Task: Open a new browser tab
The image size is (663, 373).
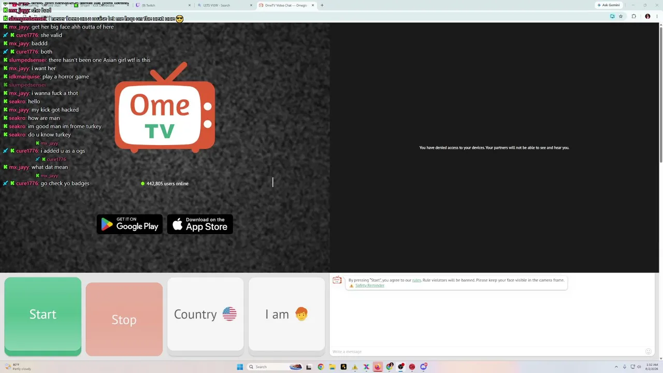Action: click(x=322, y=5)
